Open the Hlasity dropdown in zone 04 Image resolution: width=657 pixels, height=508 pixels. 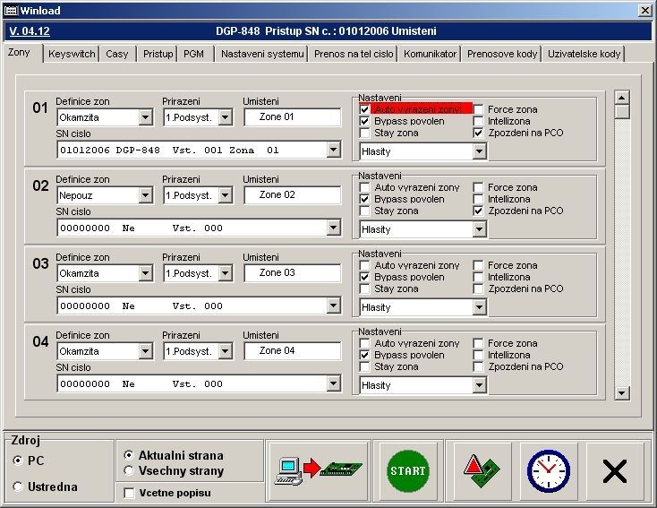pos(479,385)
